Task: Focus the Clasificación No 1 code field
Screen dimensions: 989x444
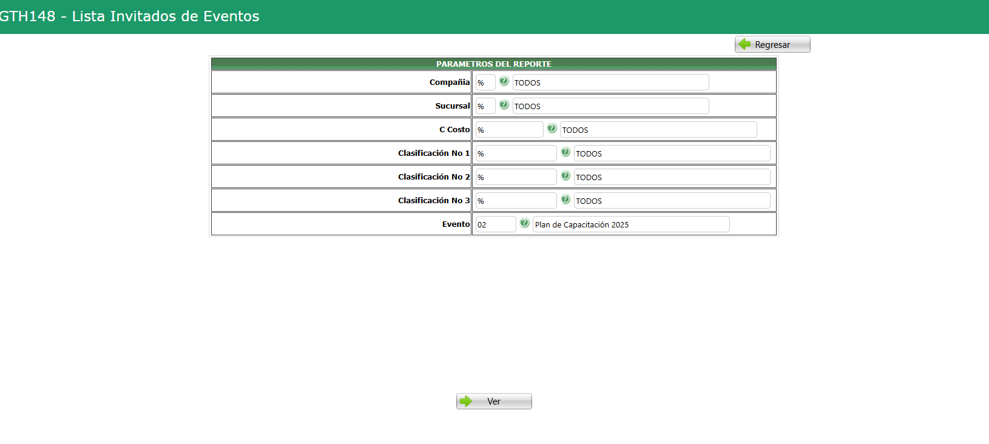Action: click(x=516, y=153)
